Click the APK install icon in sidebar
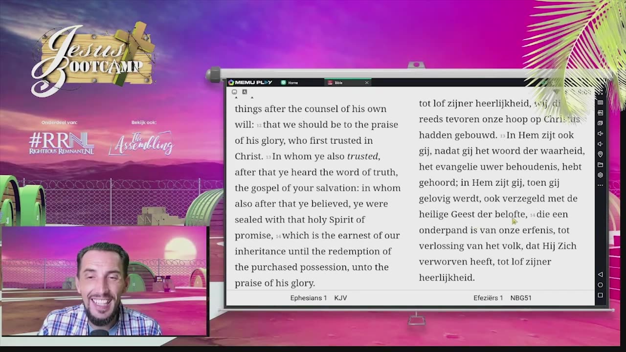The height and width of the screenshot is (352, 626). pos(600,113)
